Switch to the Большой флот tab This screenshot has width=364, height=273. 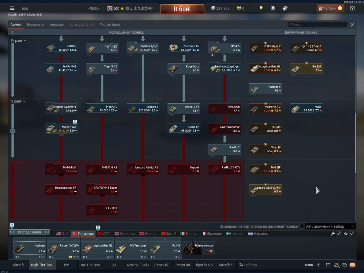pos(82,24)
